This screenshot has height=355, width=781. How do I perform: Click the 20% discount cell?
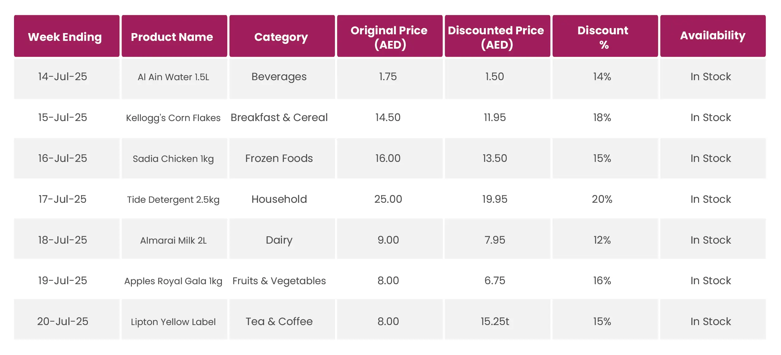(602, 199)
